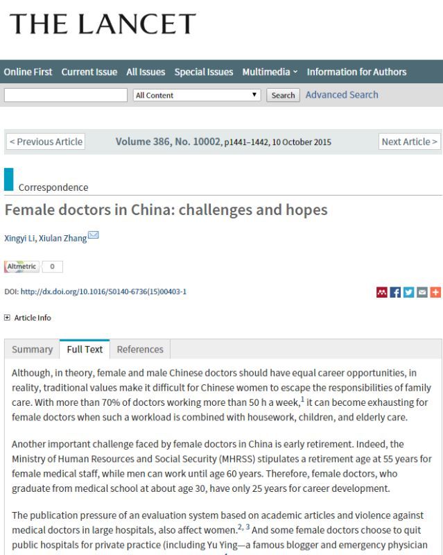Open the Multimedia menu
The height and width of the screenshot is (555, 443).
(270, 72)
